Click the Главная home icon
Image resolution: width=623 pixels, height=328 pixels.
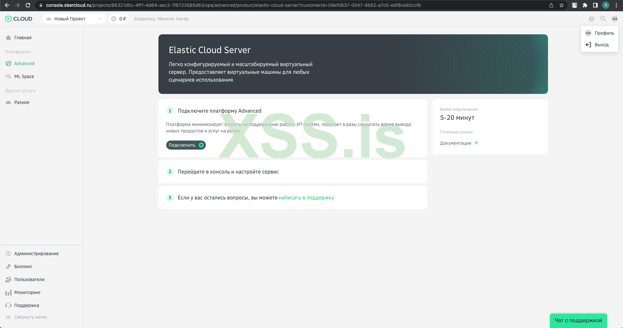[x=8, y=38]
